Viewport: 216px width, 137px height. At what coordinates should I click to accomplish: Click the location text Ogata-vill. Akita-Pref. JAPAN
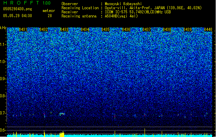pos(135,8)
